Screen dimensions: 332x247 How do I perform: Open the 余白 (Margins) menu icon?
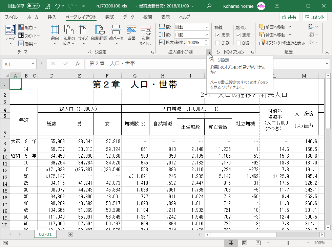coord(55,30)
